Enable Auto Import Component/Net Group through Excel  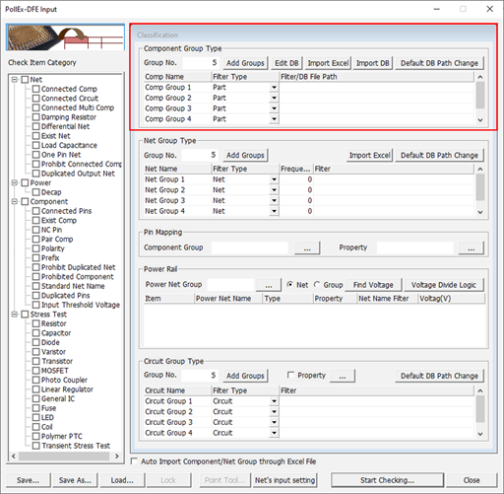pyautogui.click(x=134, y=461)
